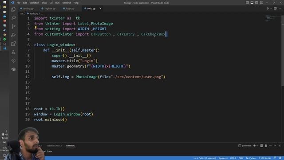Click root.mainloop() on line 20
Viewport: 284px width, 160px height.
(x=51, y=120)
